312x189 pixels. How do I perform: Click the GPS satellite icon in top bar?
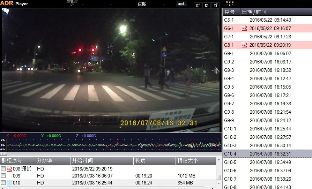coord(72,2)
